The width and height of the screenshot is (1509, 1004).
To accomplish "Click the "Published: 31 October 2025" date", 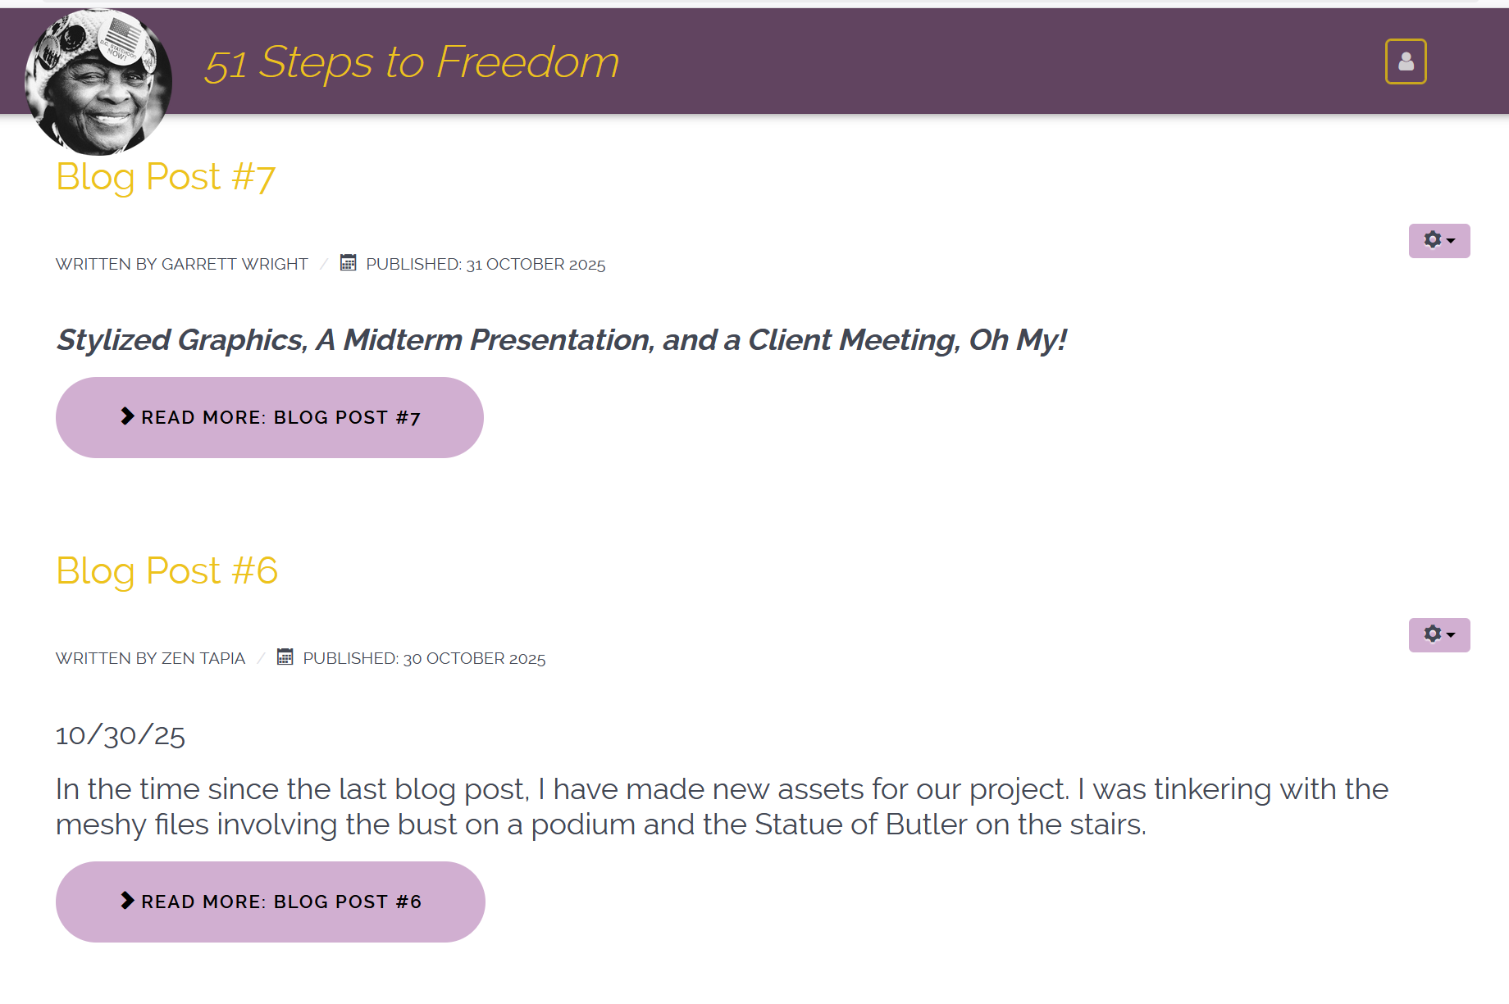I will 486,265.
